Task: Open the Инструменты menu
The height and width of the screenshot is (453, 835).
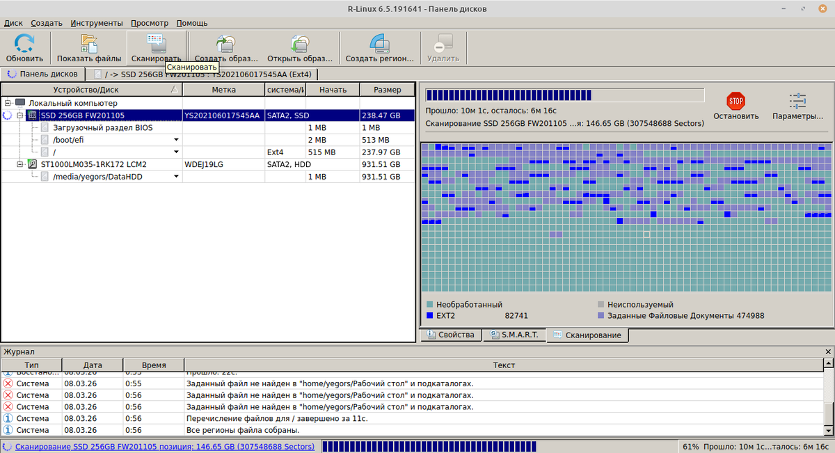Action: pos(97,23)
